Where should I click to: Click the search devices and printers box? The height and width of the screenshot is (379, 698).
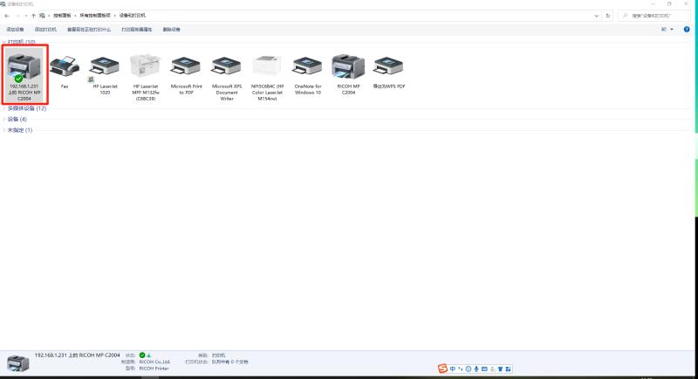tap(654, 16)
